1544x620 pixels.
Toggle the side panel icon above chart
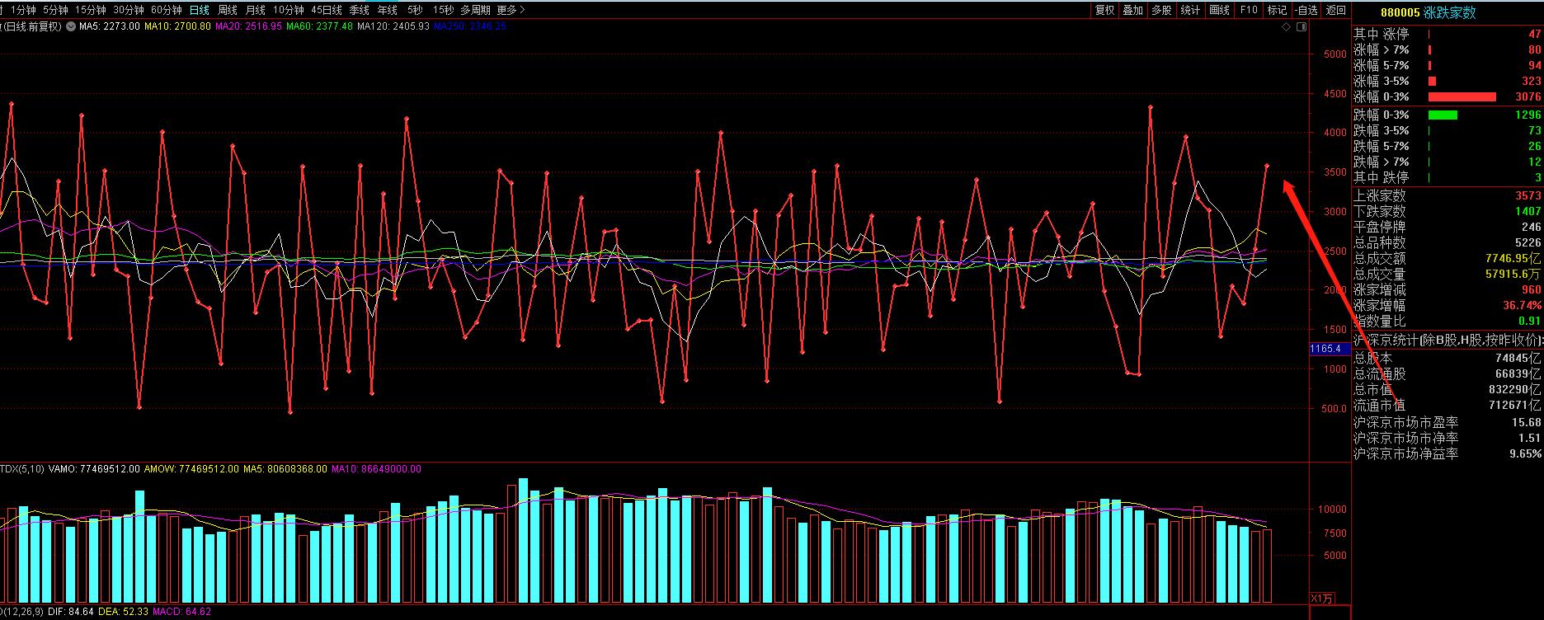tap(1301, 27)
